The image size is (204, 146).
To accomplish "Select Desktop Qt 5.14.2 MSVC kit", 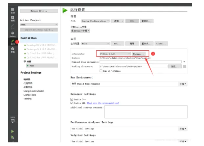I will [40, 45].
